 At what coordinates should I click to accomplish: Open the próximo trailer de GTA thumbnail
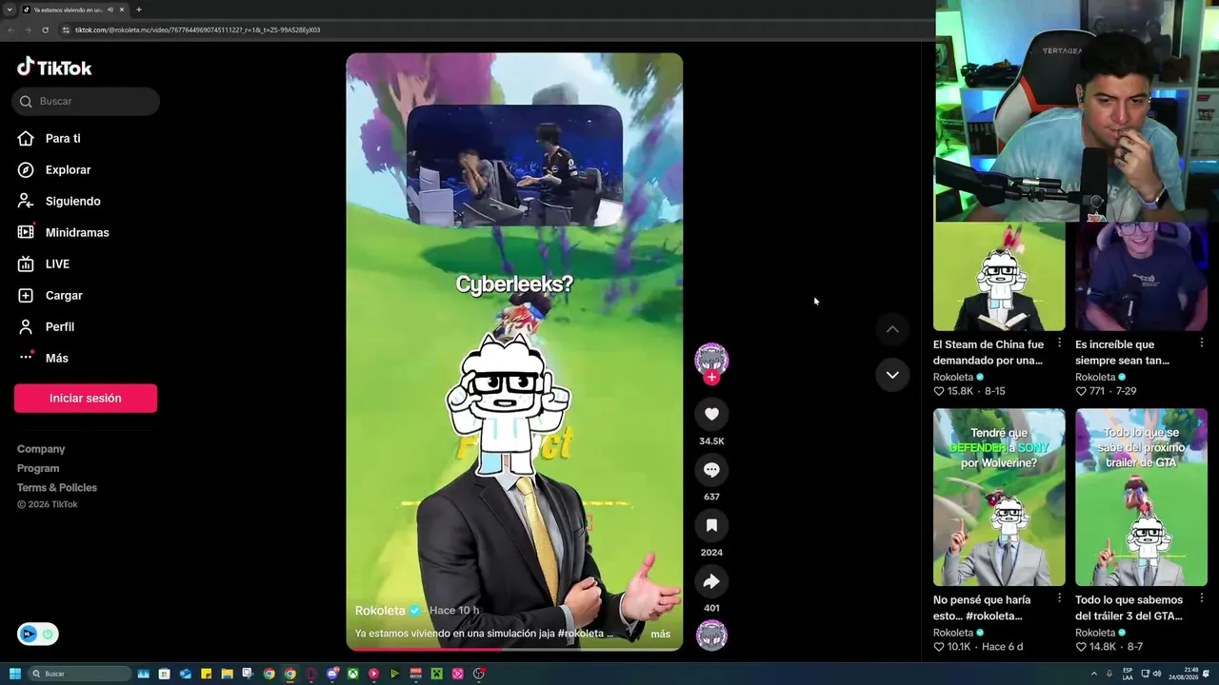click(x=1141, y=498)
